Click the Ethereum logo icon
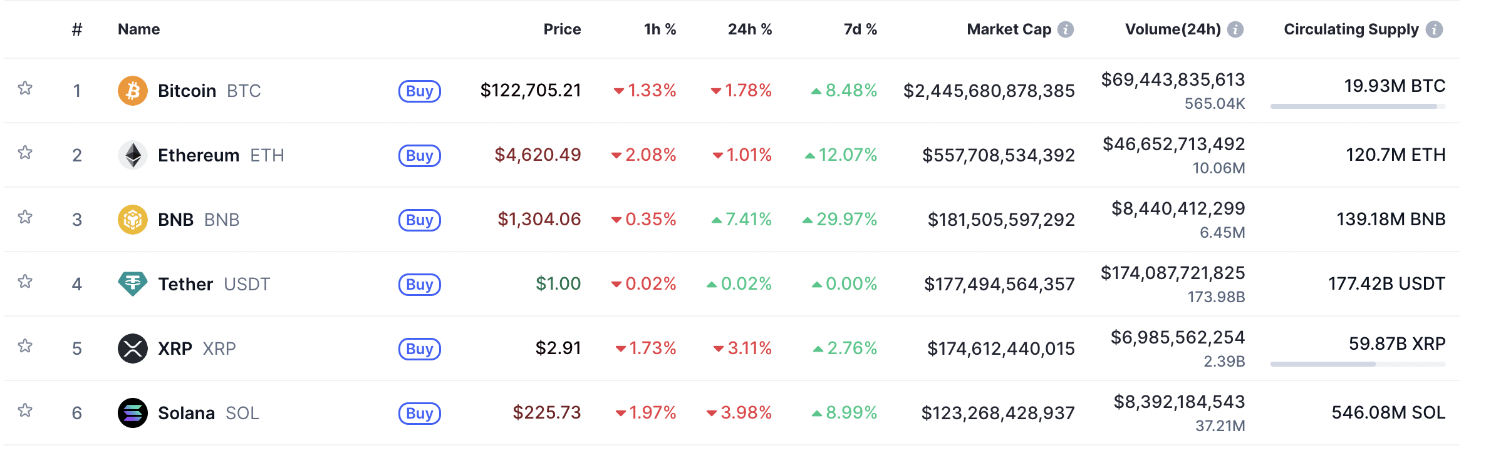The width and height of the screenshot is (1486, 453). click(133, 155)
